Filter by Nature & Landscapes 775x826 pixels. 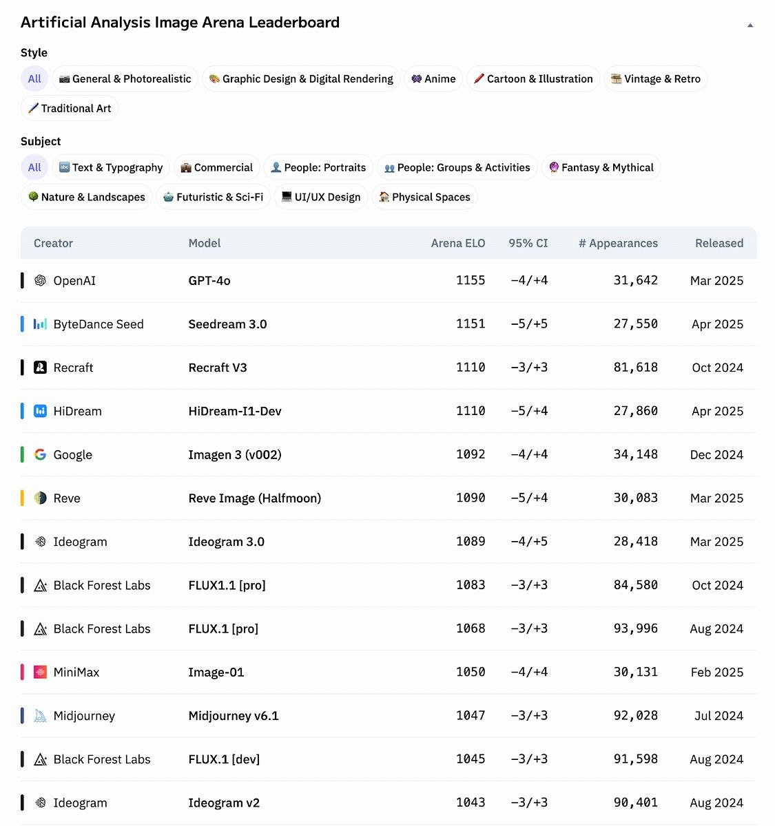pos(87,197)
